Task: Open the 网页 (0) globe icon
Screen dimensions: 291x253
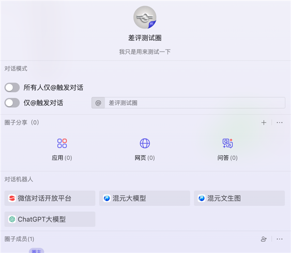Action: pyautogui.click(x=145, y=143)
